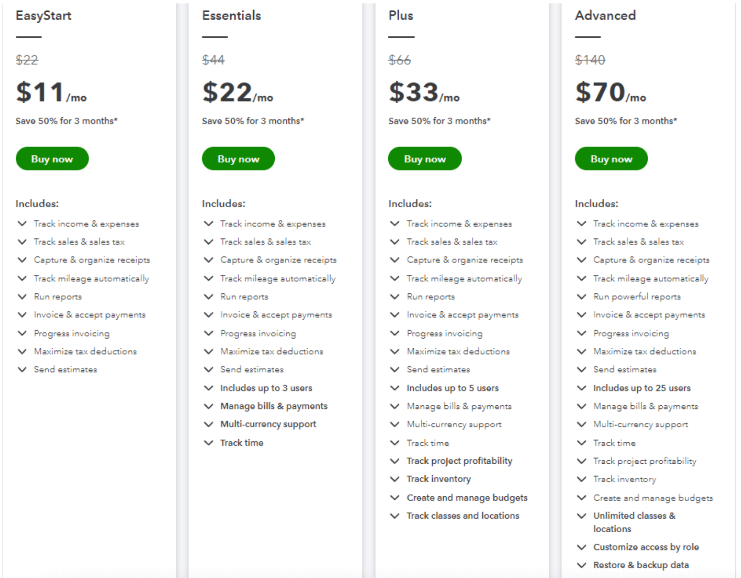Screen dimensions: 741x578
Task: Expand Advanced 'Customize access by role' chevron
Action: (581, 547)
